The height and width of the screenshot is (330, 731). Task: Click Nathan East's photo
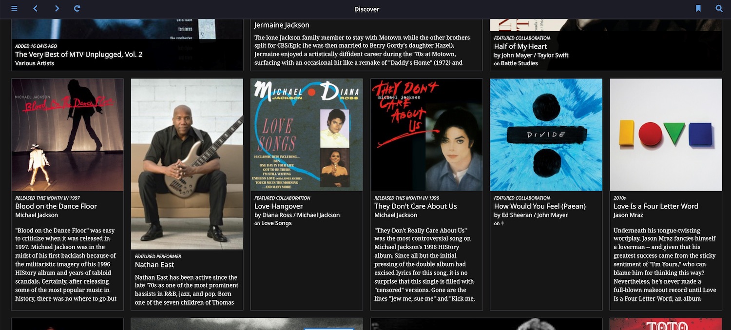click(187, 164)
